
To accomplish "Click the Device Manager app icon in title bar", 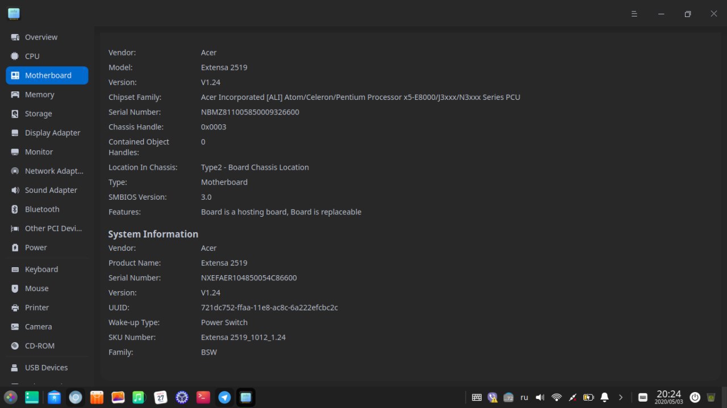I will point(14,14).
